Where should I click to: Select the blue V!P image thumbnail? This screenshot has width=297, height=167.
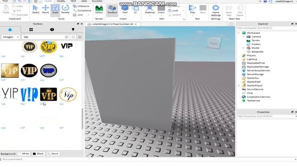(x=29, y=94)
